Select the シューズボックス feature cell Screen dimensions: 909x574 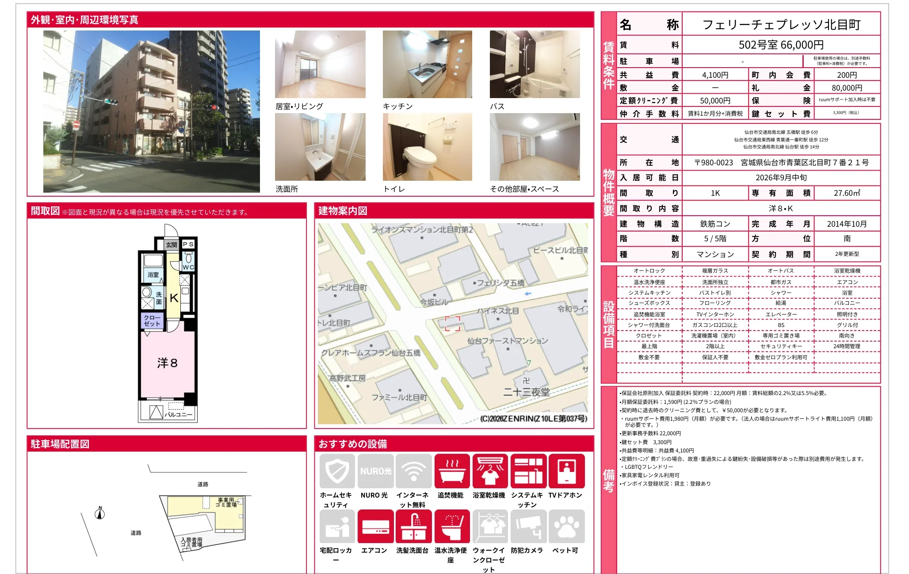click(649, 303)
